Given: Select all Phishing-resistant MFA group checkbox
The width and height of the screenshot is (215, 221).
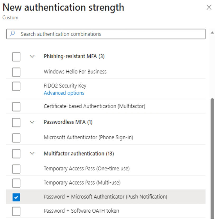Looking at the screenshot, I should pyautogui.click(x=16, y=57).
